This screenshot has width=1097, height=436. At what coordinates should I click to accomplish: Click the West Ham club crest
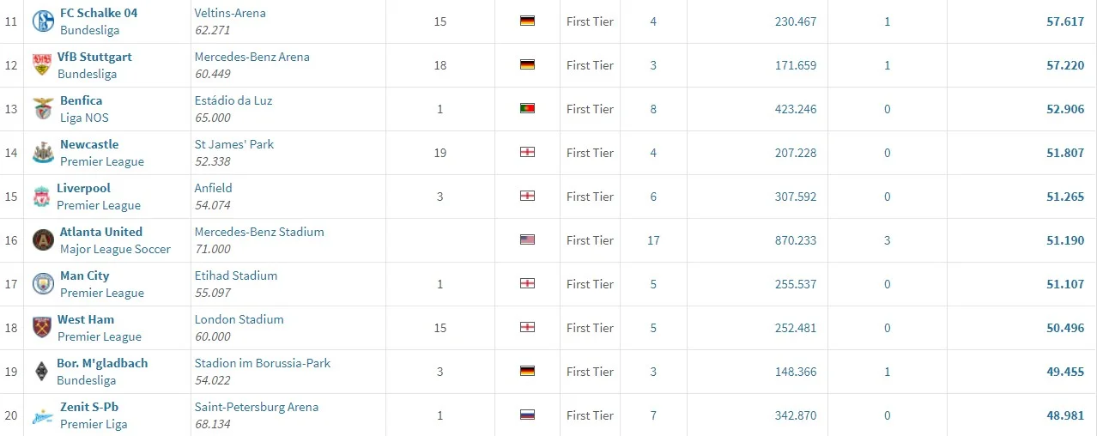tap(41, 328)
